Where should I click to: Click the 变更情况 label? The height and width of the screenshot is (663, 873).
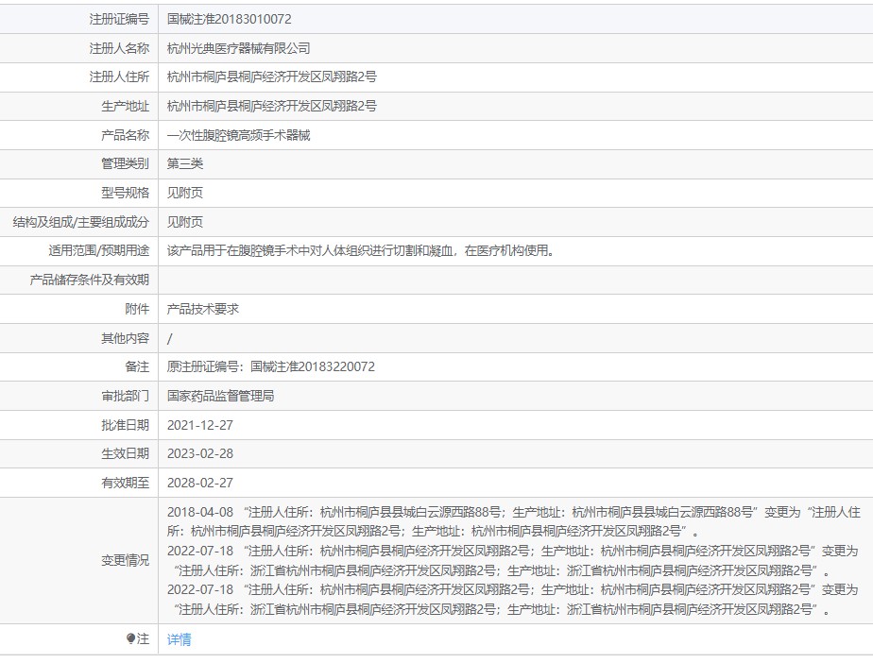(126, 561)
